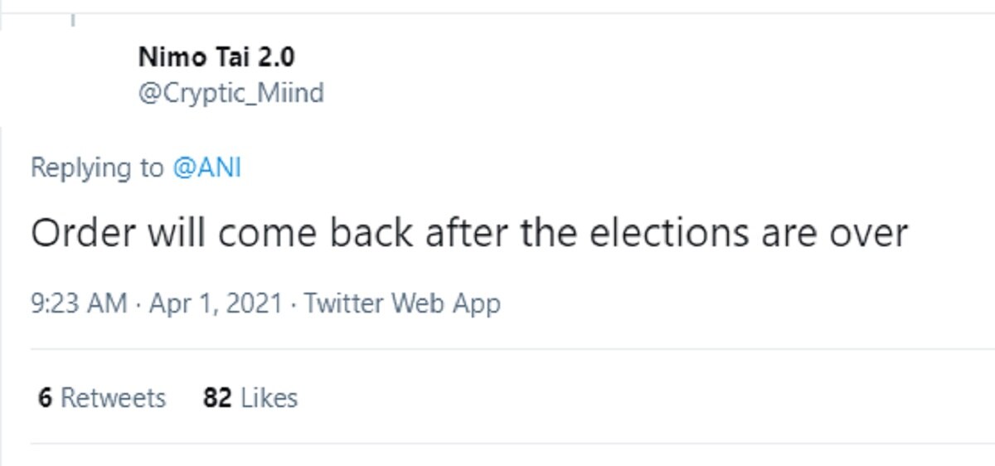The width and height of the screenshot is (995, 466).
Task: Click the word "Retweets" label
Action: click(114, 398)
